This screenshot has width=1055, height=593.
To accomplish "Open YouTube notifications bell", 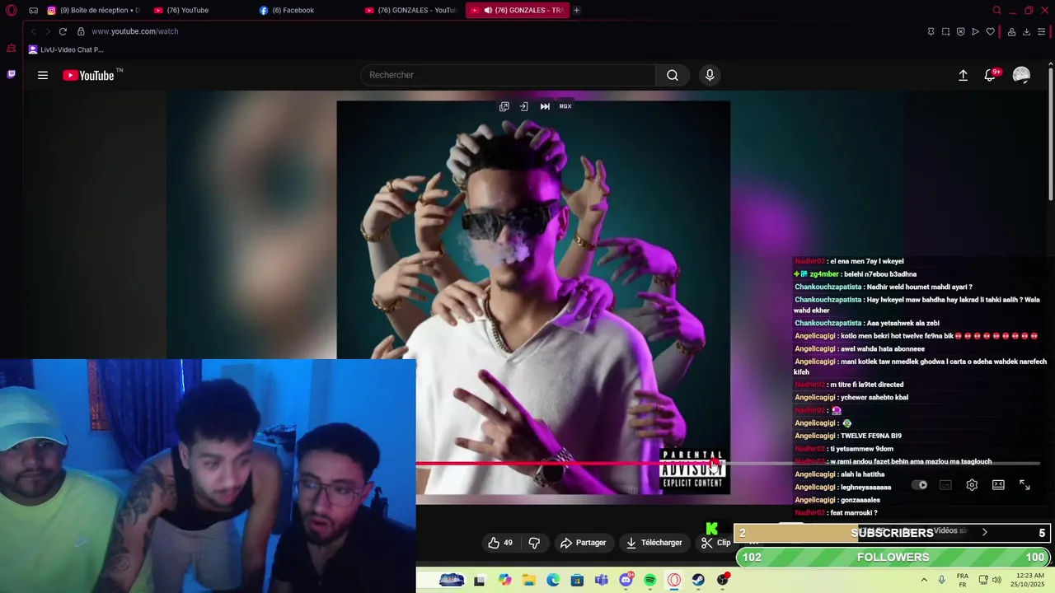I will click(991, 75).
